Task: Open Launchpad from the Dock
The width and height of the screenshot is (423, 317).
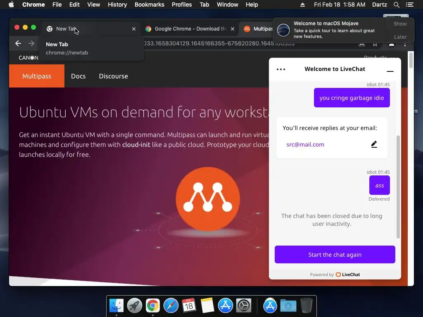Action: click(x=134, y=306)
